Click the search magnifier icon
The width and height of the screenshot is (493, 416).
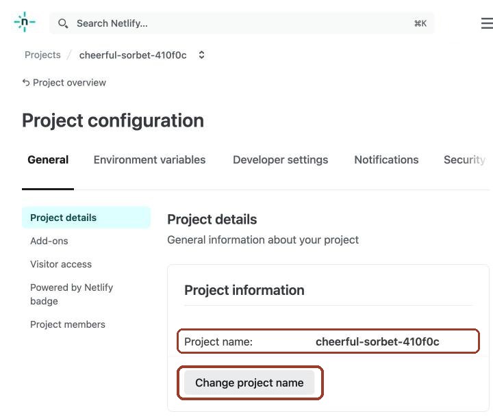tap(63, 23)
